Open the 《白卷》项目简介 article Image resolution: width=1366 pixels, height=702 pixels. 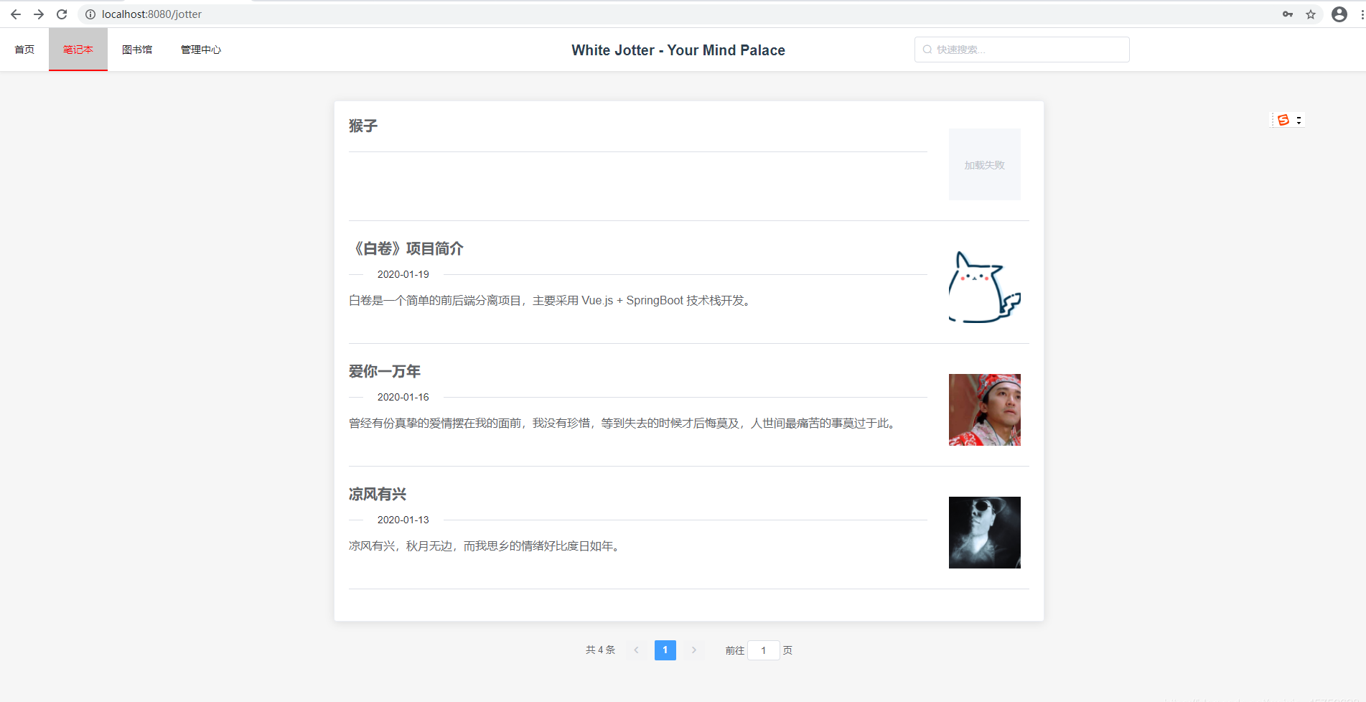406,249
